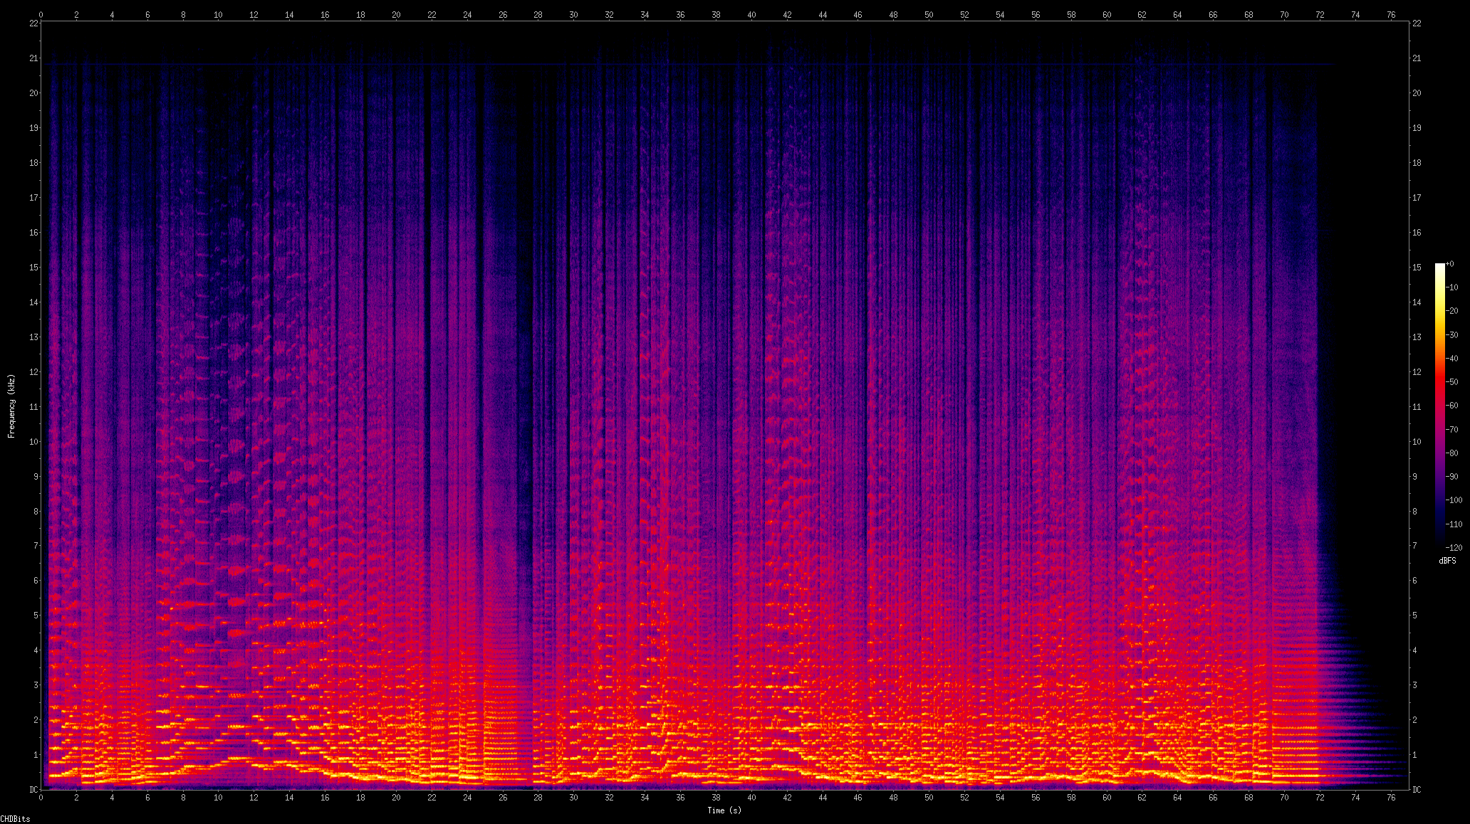Image resolution: width=1470 pixels, height=824 pixels.
Task: Select the "15" kHz tick on the left frequency axis
Action: (33, 268)
